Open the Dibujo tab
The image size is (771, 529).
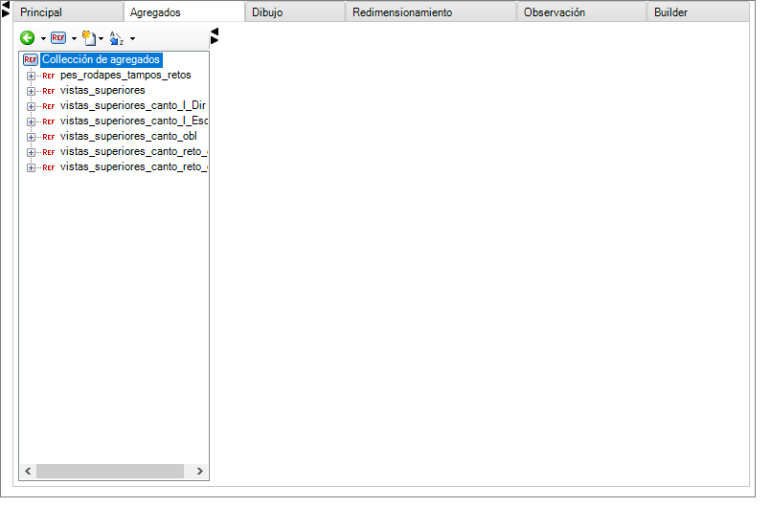pos(295,12)
